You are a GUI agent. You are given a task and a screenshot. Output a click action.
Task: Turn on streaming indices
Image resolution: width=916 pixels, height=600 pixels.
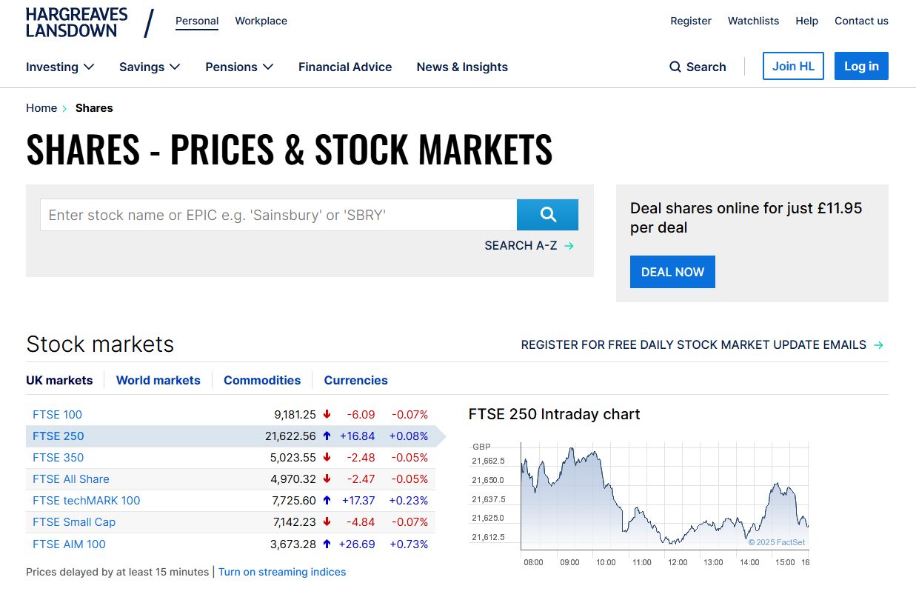[x=282, y=572]
